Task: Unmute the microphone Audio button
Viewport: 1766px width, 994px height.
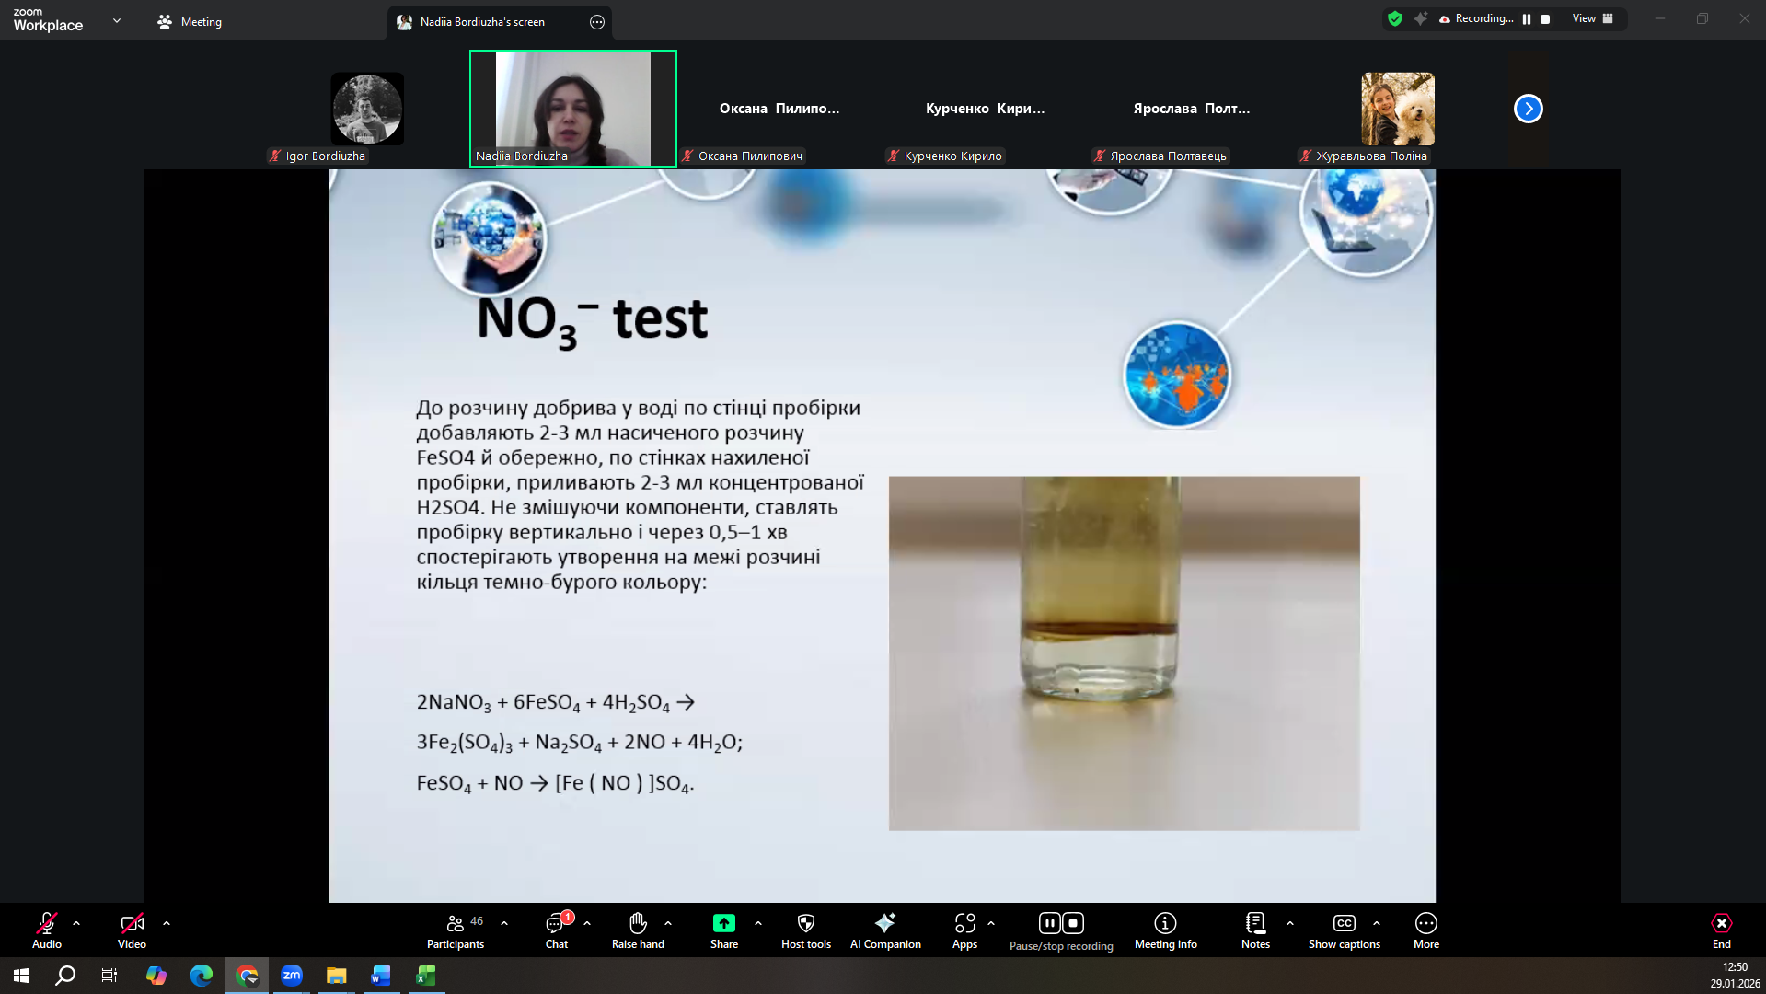Action: coord(47,930)
